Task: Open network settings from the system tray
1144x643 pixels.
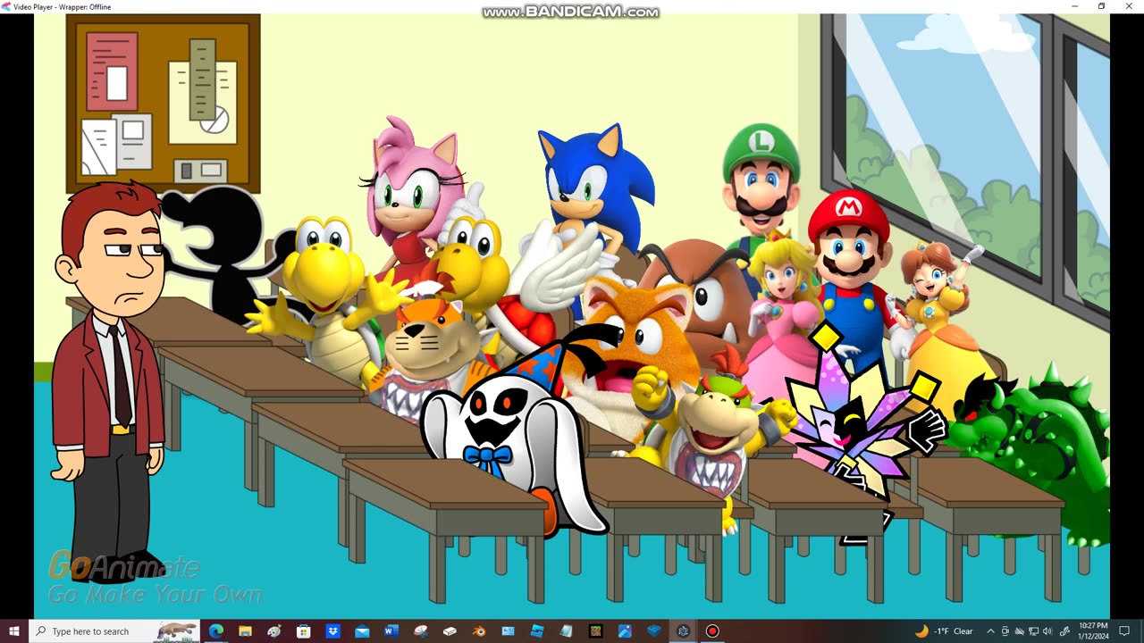Action: pyautogui.click(x=1034, y=631)
